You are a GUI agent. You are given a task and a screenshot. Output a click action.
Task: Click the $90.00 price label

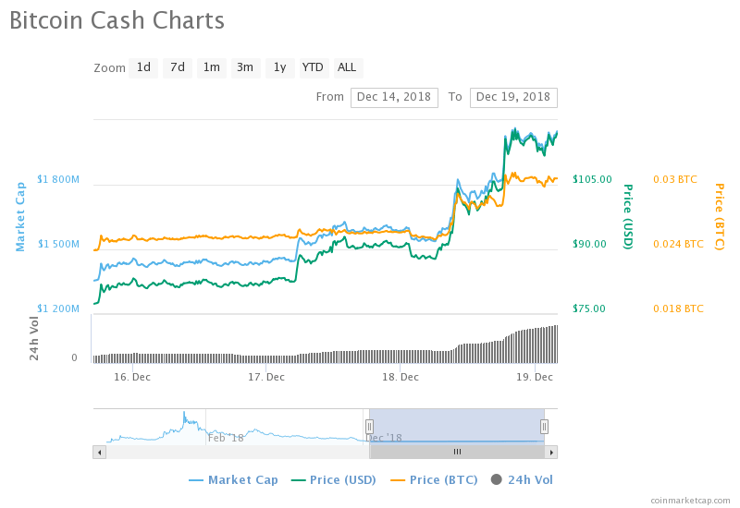pos(589,244)
